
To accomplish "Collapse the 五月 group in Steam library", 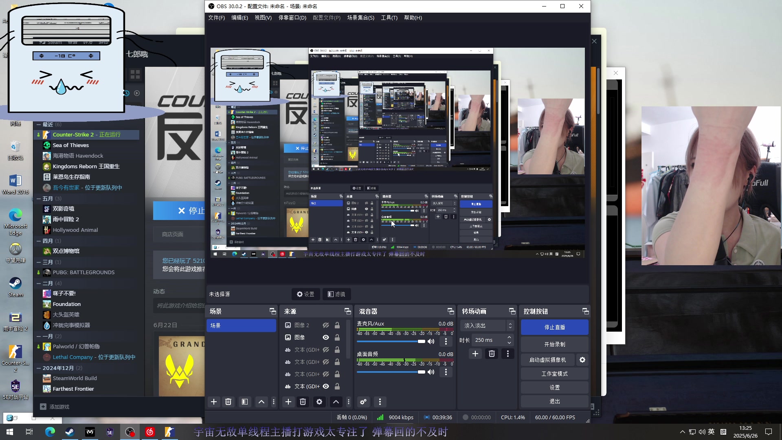I will click(39, 198).
